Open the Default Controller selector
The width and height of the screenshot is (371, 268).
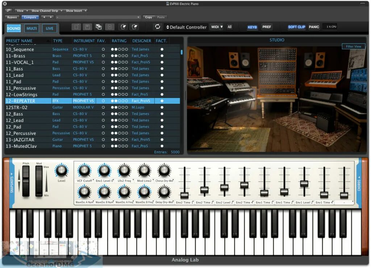tap(187, 27)
